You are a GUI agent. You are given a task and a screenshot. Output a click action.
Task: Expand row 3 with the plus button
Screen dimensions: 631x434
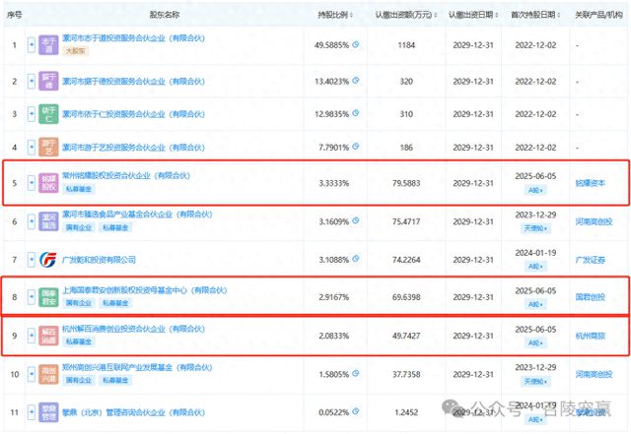pyautogui.click(x=32, y=114)
